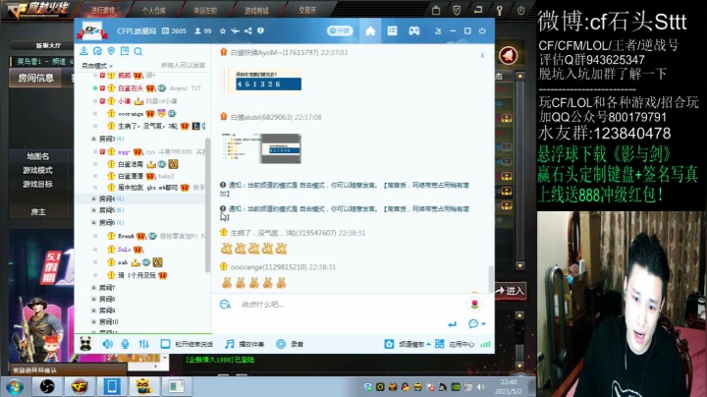Screen dimensions: 707x397
Task: Click the channel ID 2605 in header
Action: pyautogui.click(x=174, y=30)
